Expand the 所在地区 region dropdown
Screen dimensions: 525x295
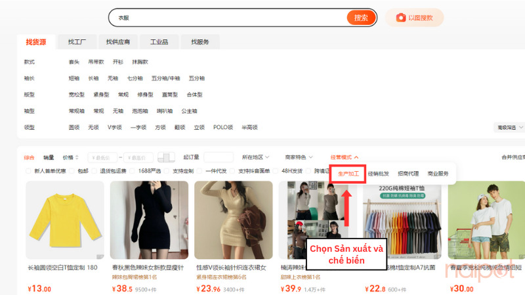pos(257,157)
